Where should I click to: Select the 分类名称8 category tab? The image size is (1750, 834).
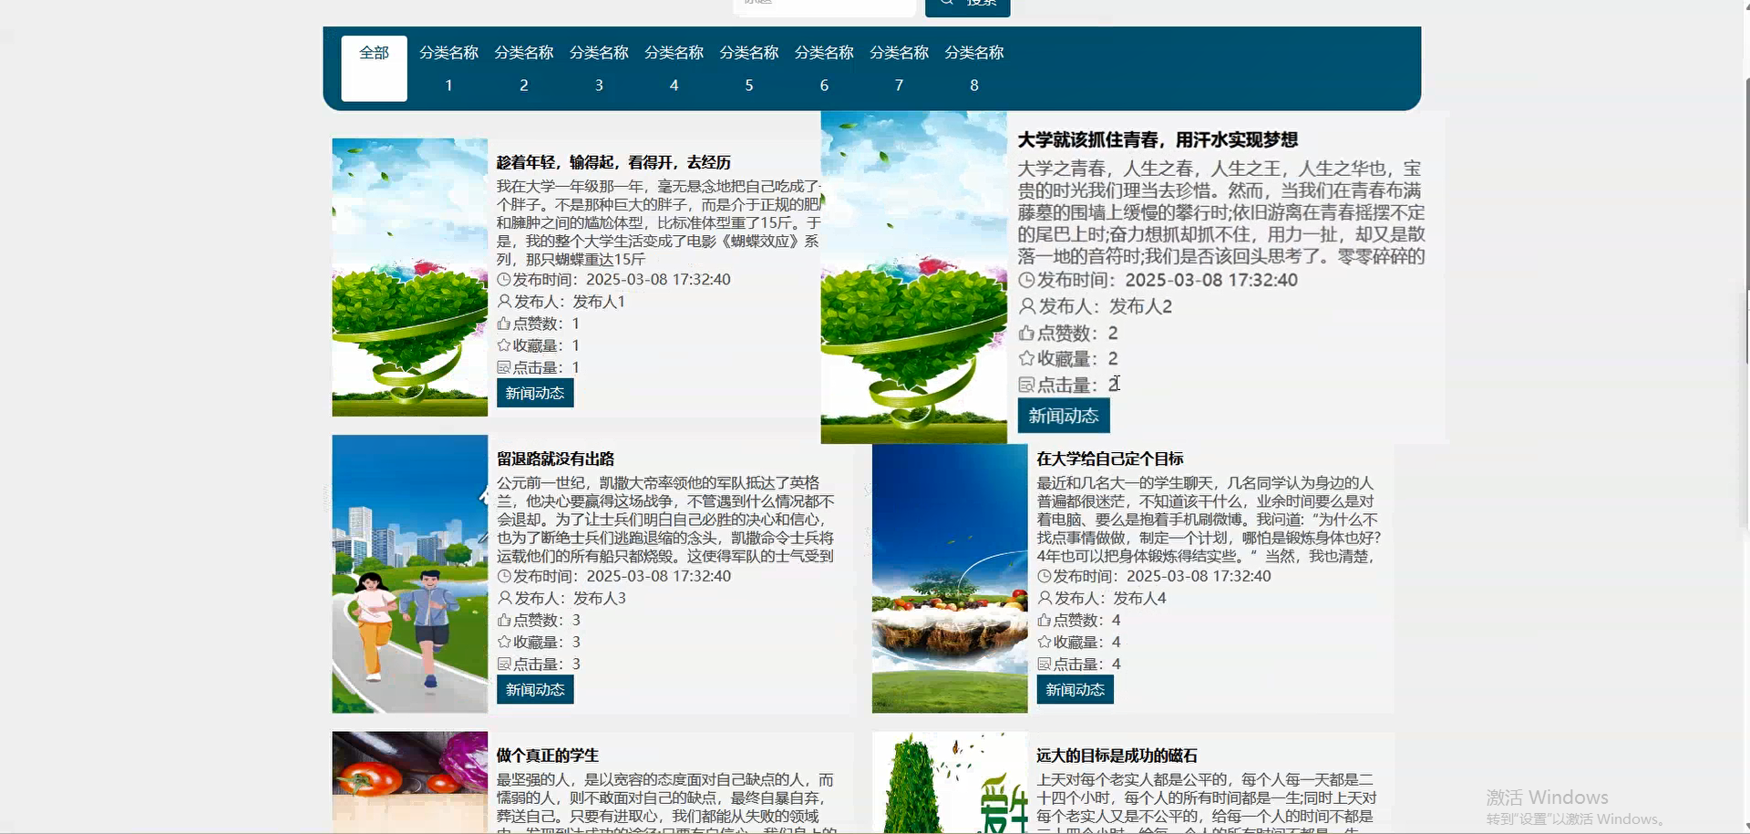tap(973, 68)
